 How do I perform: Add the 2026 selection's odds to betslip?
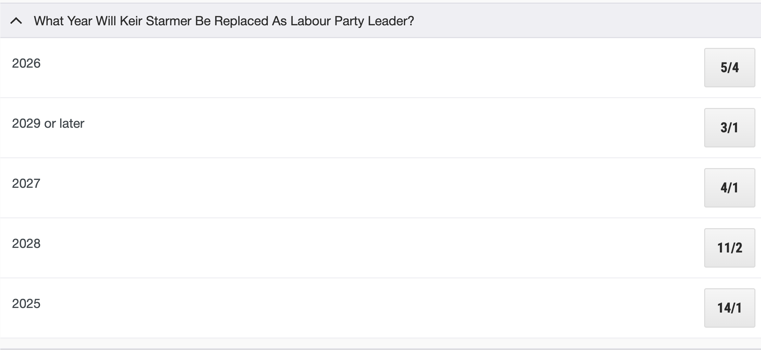729,68
